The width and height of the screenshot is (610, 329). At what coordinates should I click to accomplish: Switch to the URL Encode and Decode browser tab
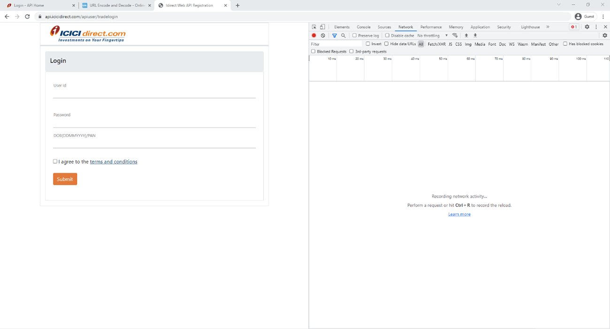(x=114, y=6)
